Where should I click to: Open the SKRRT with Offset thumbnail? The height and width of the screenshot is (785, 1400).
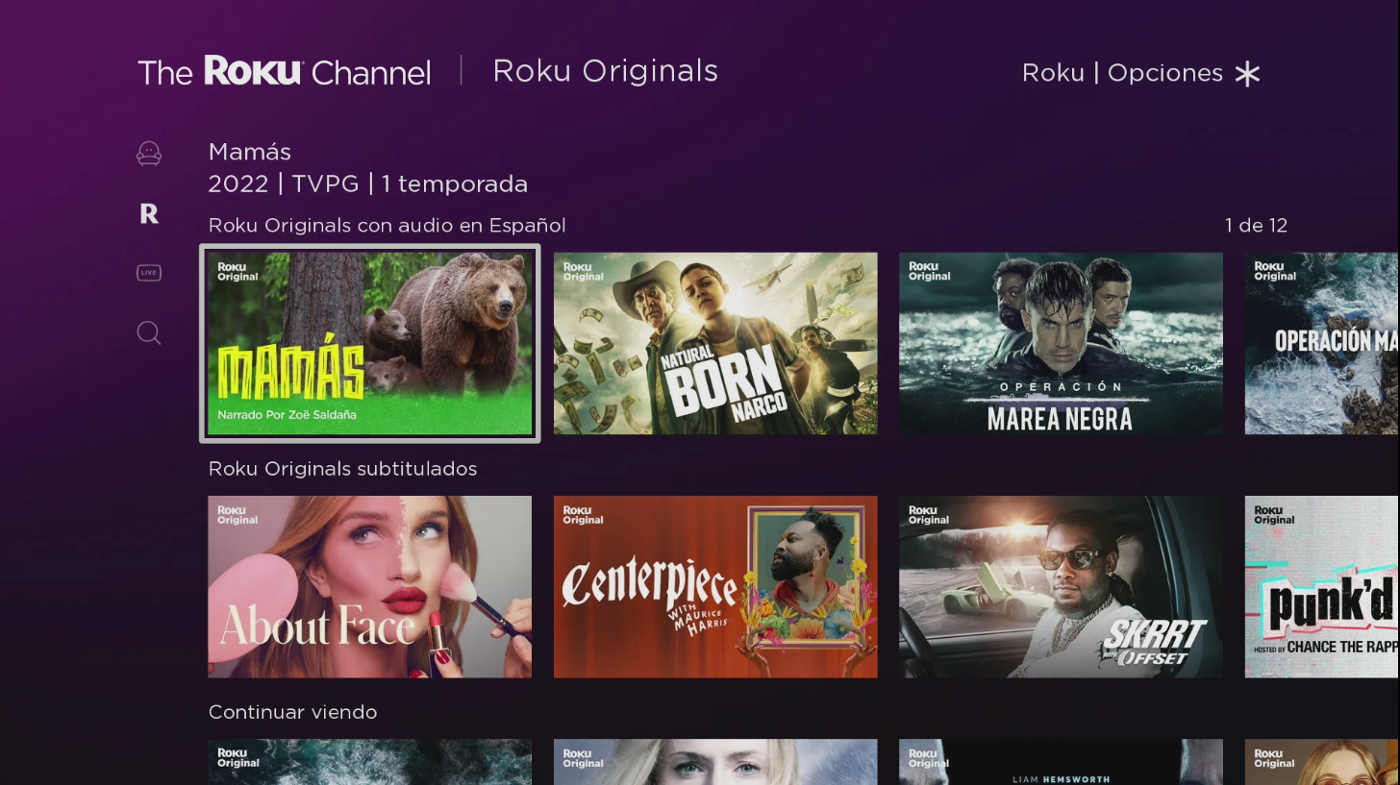click(1061, 587)
